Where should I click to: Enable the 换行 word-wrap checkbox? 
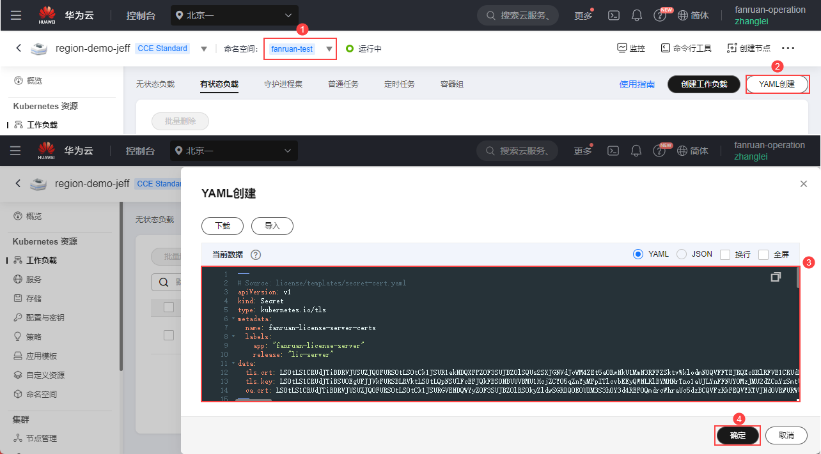(x=725, y=255)
